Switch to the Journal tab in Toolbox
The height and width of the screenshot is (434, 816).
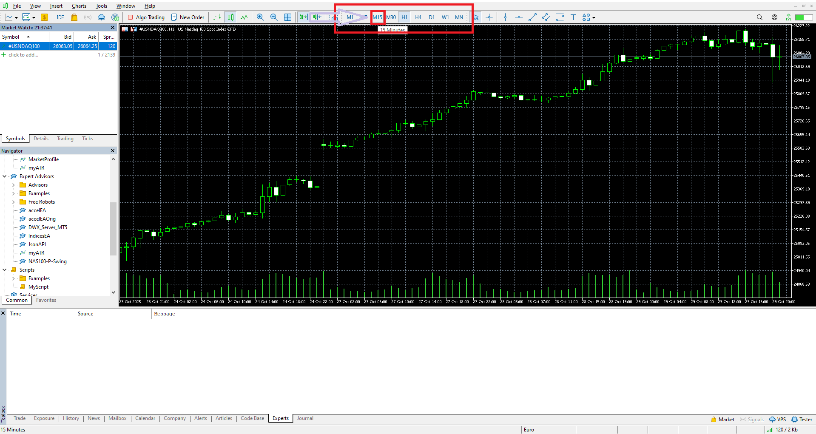tap(304, 418)
